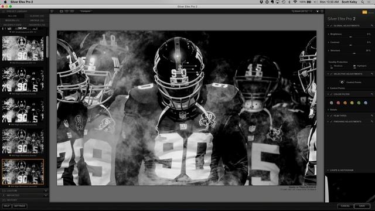This screenshot has width=375, height=211.
Task: Toggle Selective Adjustments checkbox
Action: [x=332, y=74]
